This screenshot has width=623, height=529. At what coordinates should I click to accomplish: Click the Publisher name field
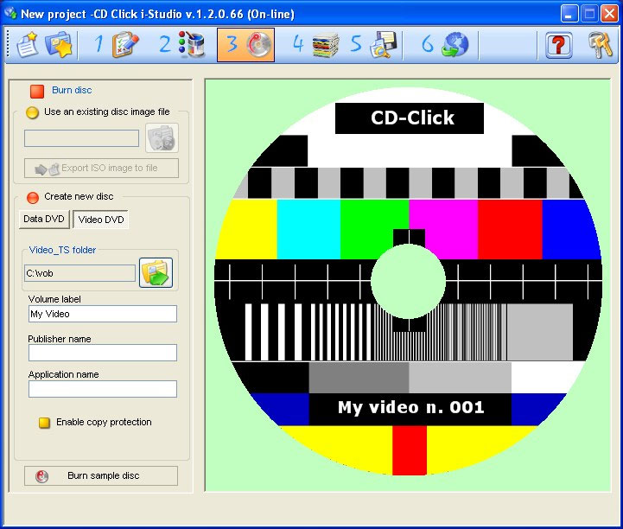point(103,353)
